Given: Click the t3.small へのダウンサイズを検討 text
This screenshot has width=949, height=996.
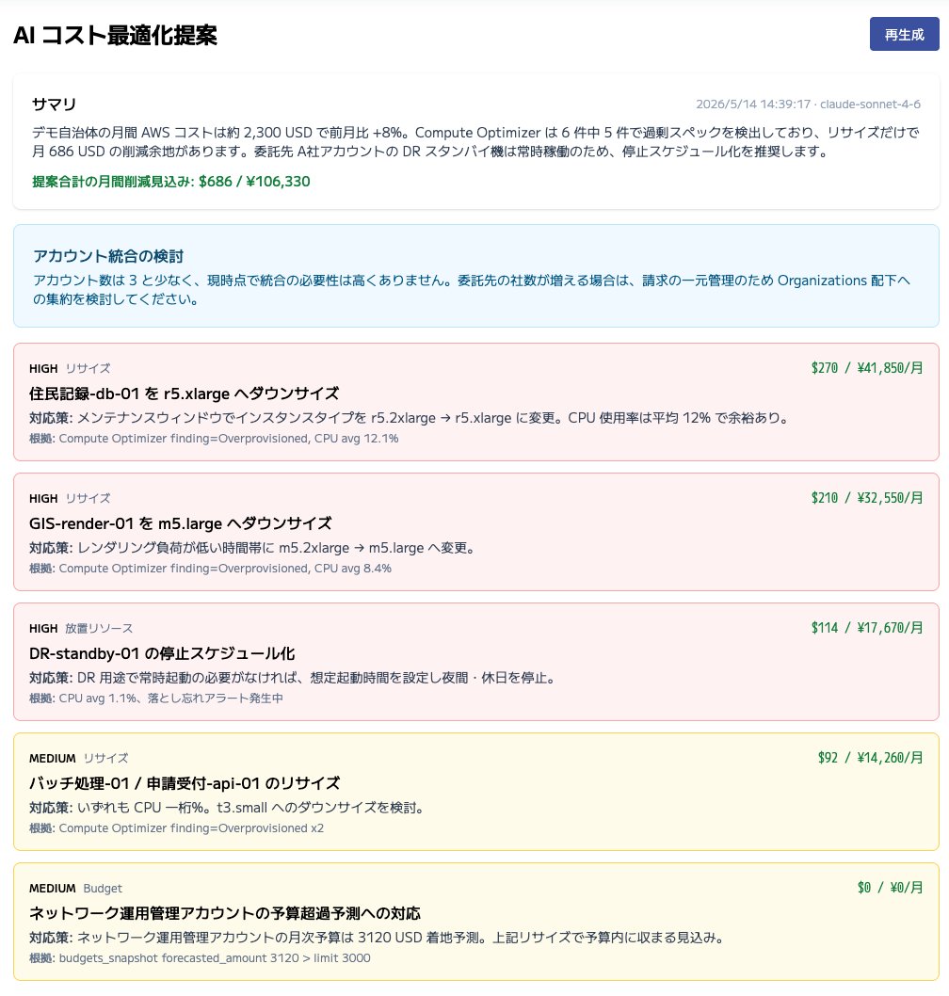Looking at the screenshot, I should coord(228,808).
